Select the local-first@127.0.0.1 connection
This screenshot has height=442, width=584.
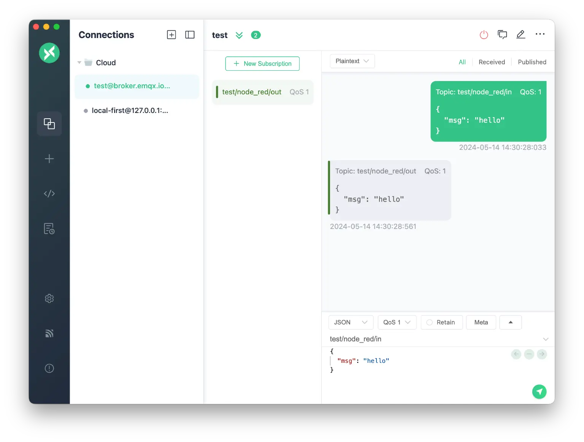[129, 110]
